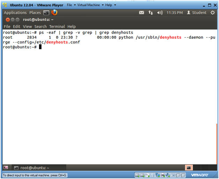Launch the Terminal icon in top panel
This screenshot has height=179, width=219.
tap(46, 13)
